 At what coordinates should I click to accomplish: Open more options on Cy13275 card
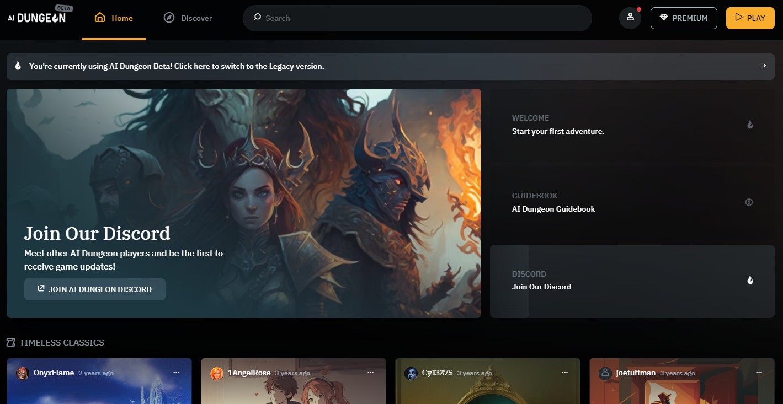coord(565,373)
